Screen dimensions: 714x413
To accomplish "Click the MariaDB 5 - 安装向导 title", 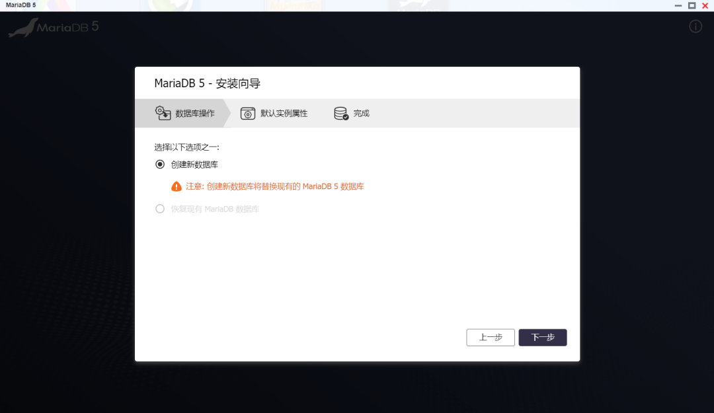I will [x=207, y=83].
